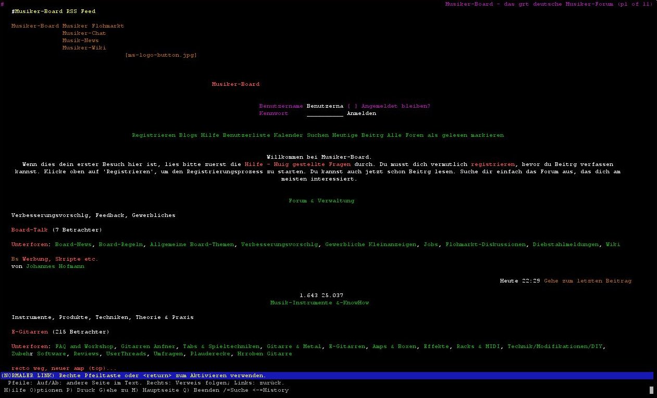
Task: Open FAQ and Workshop subforum
Action: tap(84, 346)
